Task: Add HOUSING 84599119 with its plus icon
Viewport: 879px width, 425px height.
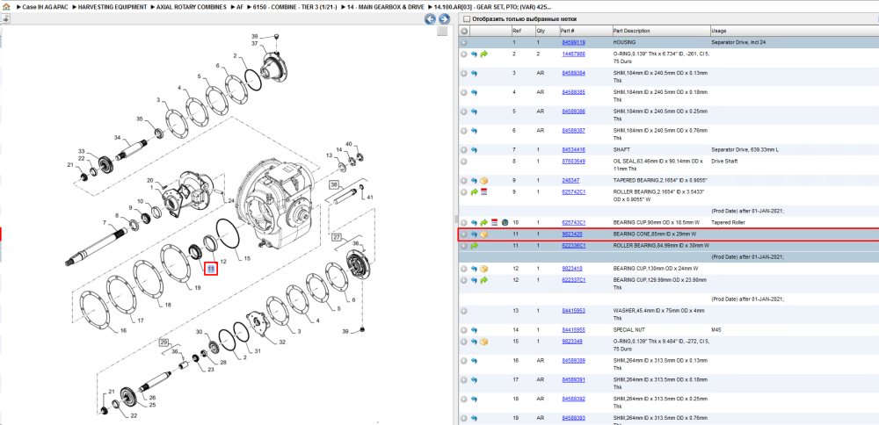Action: pyautogui.click(x=464, y=42)
